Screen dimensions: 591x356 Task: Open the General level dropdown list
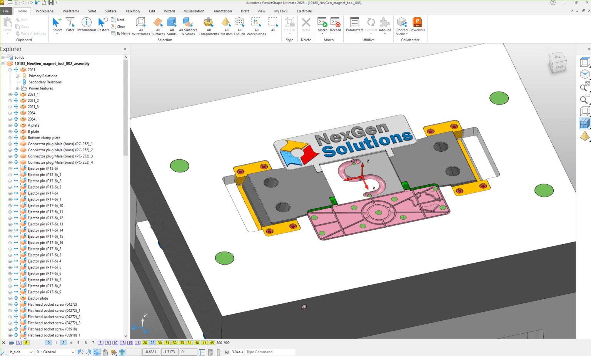click(x=72, y=352)
